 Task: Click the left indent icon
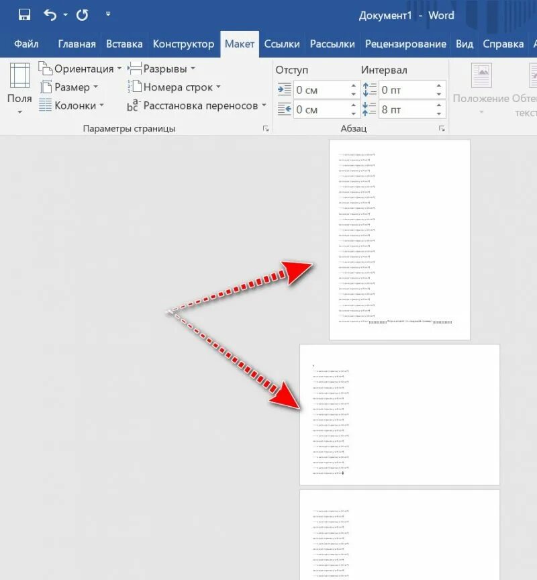pyautogui.click(x=284, y=90)
